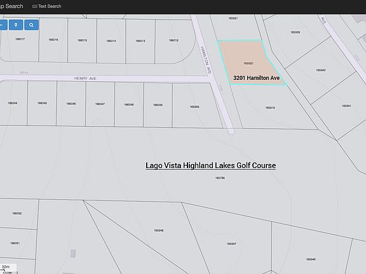Click the keyboard icon beside Text Search
This screenshot has height=274, width=366.
click(34, 6)
